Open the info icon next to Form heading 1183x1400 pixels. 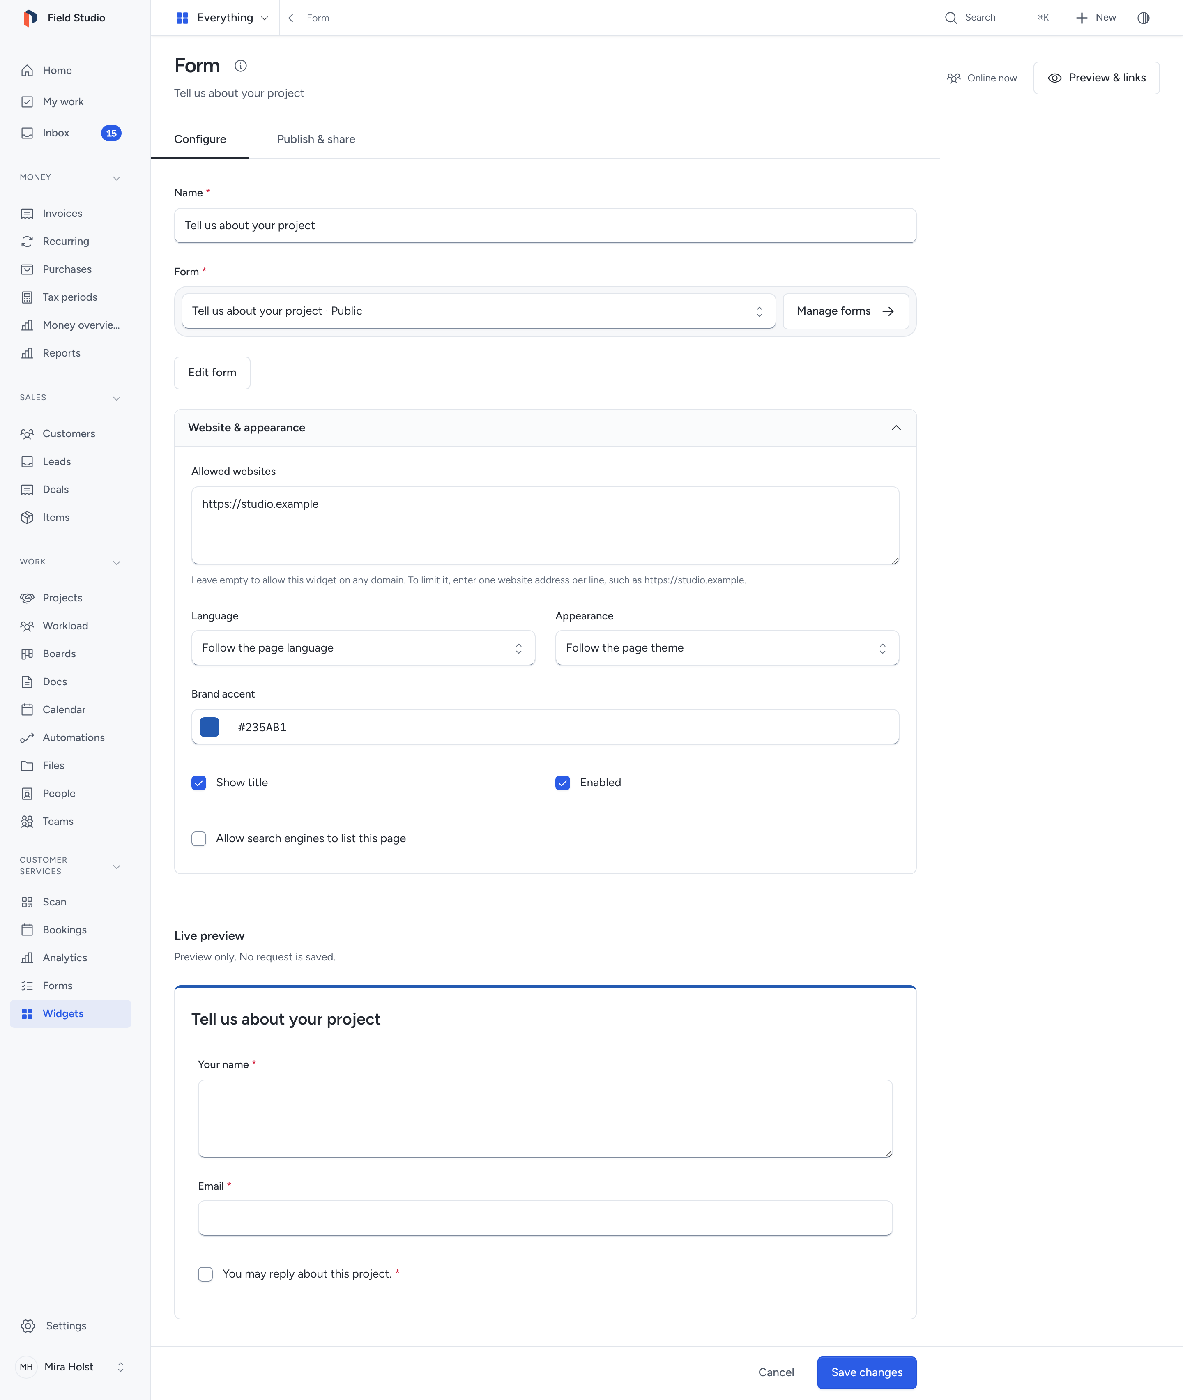(241, 66)
